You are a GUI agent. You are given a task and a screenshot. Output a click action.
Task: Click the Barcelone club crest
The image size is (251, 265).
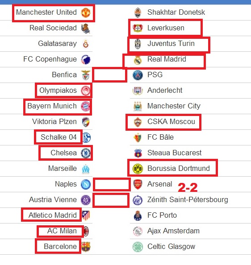tap(86, 247)
